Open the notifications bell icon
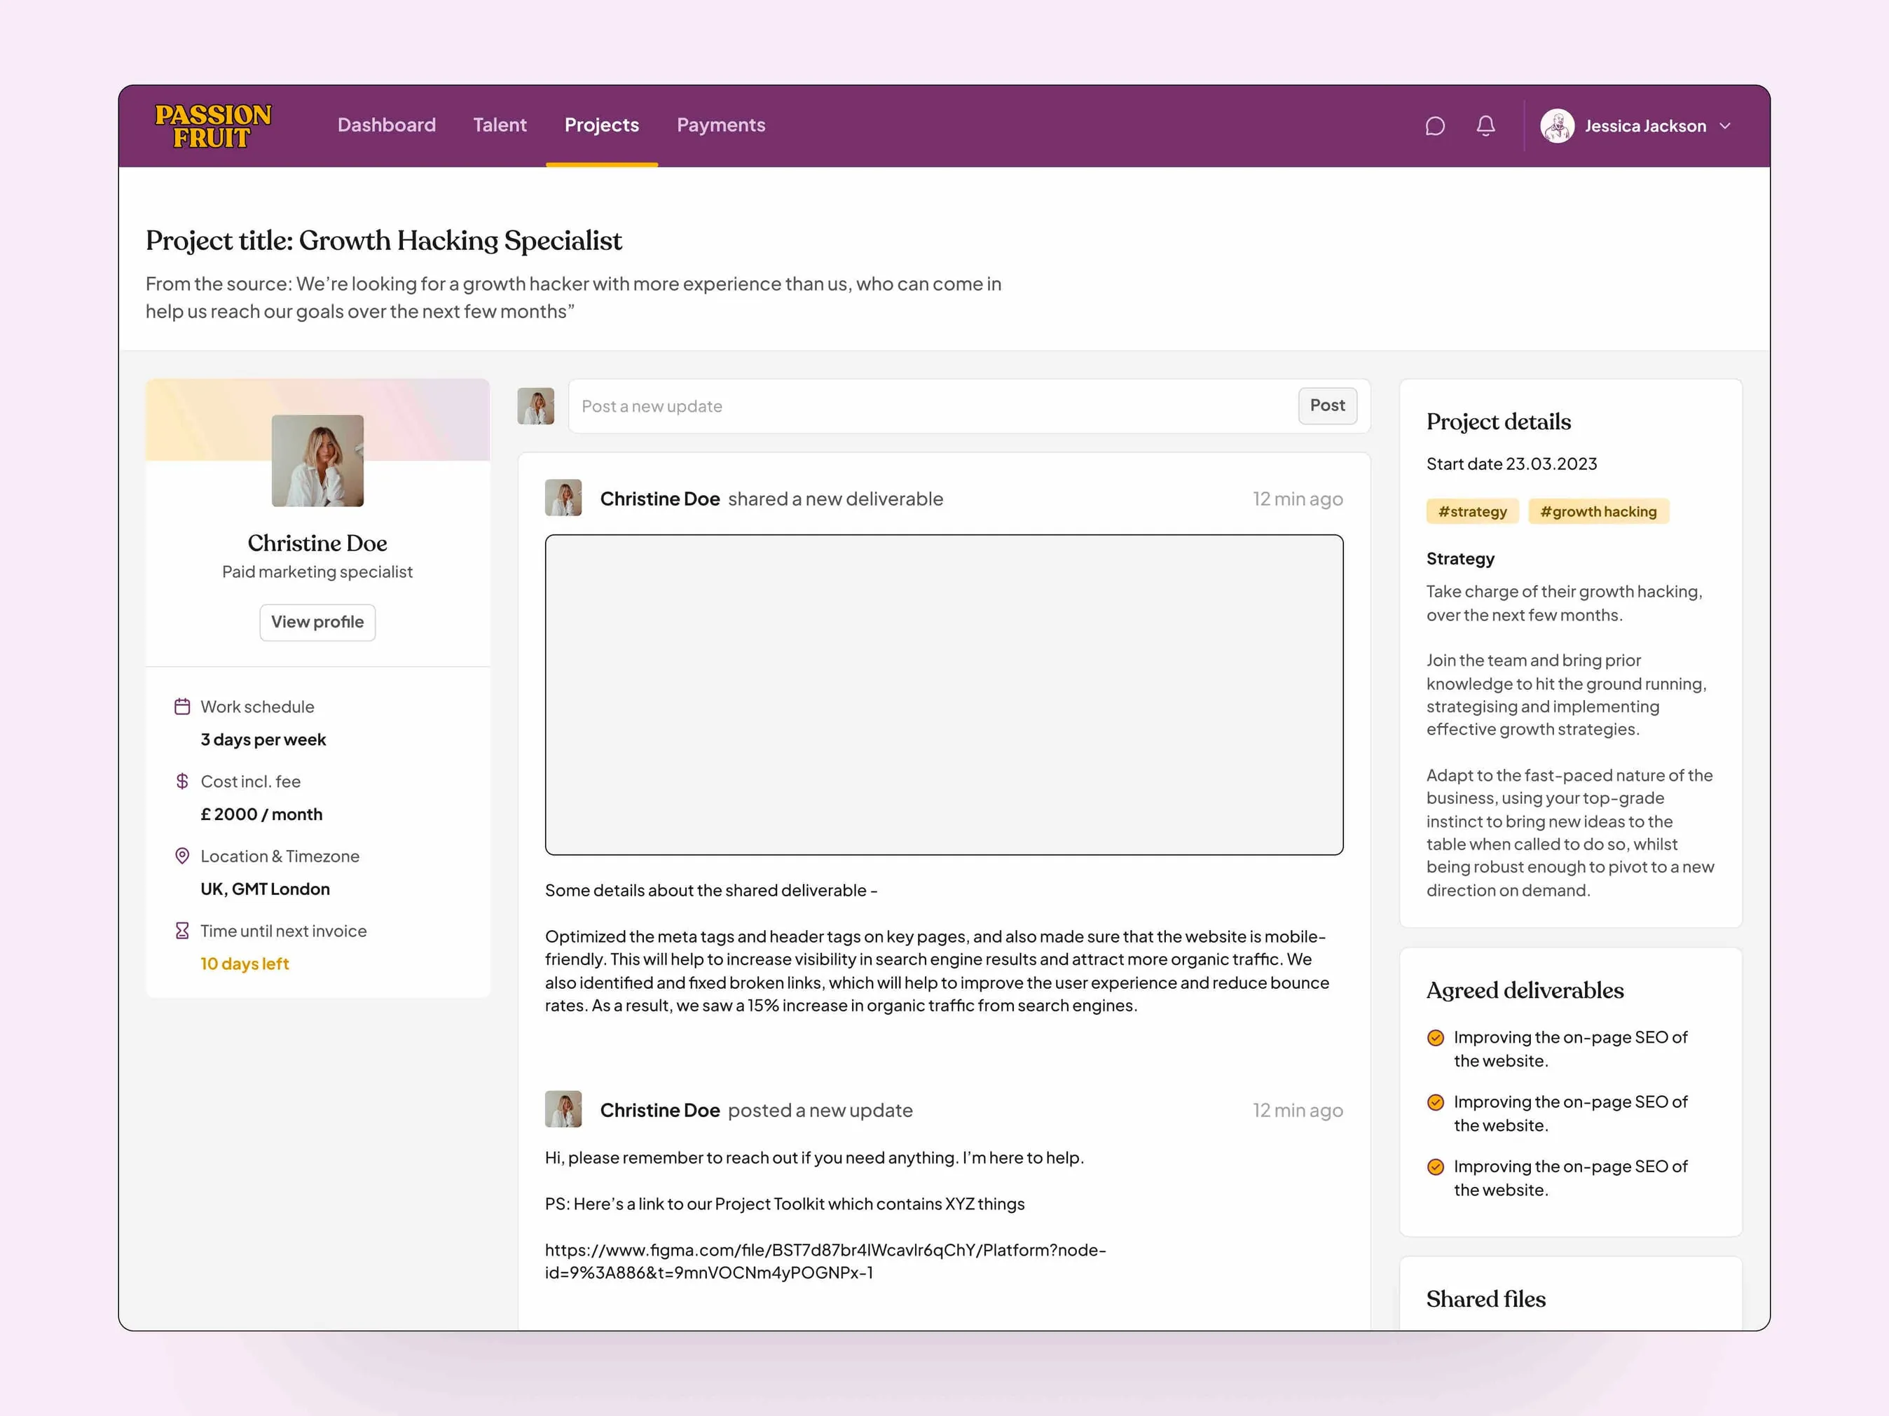This screenshot has width=1889, height=1416. coord(1486,126)
